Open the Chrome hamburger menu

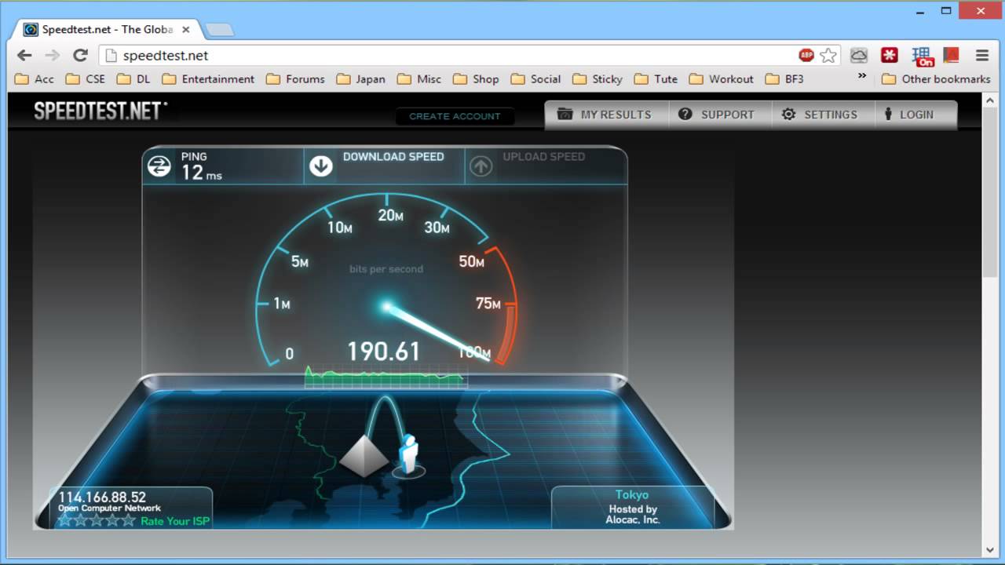[x=982, y=55]
